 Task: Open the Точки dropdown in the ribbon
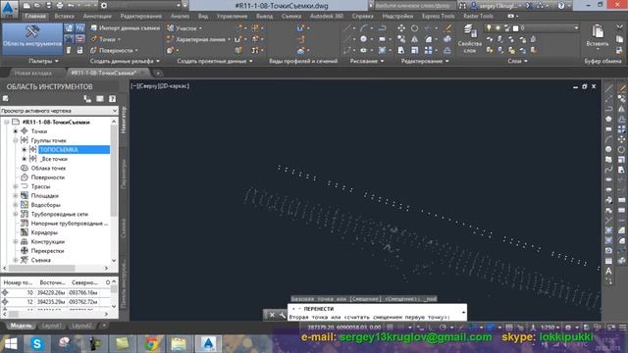tap(106, 39)
